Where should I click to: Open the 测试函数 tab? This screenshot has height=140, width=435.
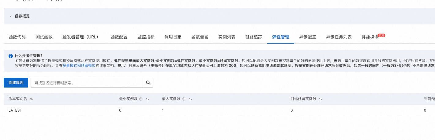[44, 37]
